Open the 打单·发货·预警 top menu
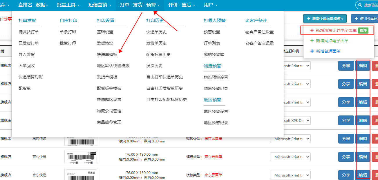The width and height of the screenshot is (378, 180). click(140, 5)
